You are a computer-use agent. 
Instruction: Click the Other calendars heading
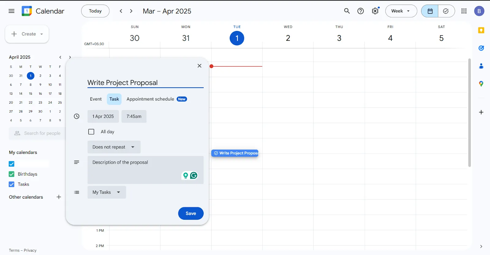[x=26, y=197]
